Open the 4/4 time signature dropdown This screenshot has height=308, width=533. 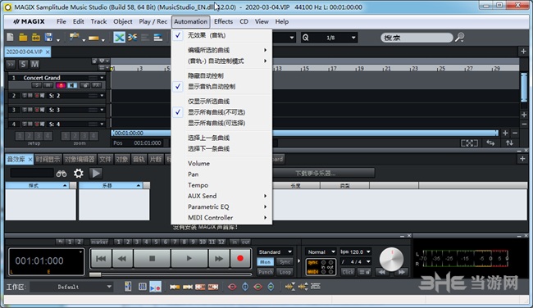355,262
